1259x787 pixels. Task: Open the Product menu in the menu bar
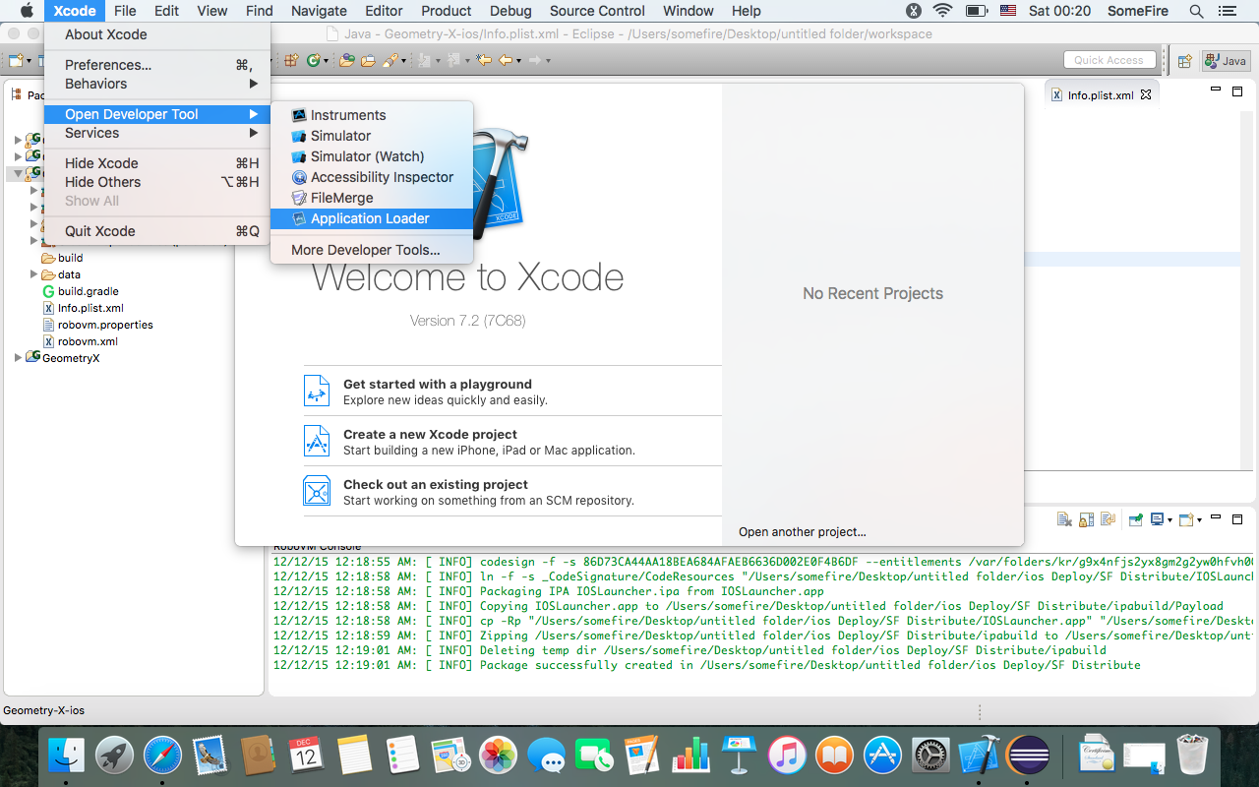(x=447, y=11)
